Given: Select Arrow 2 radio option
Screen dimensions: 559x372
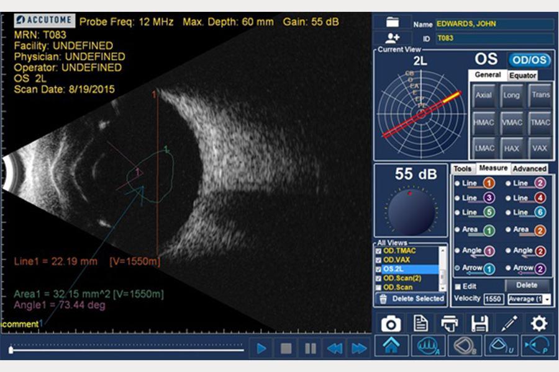Looking at the screenshot, I should tap(508, 268).
